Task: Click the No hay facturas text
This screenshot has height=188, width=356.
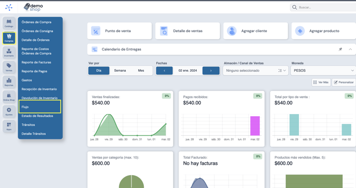Action: pos(200,163)
